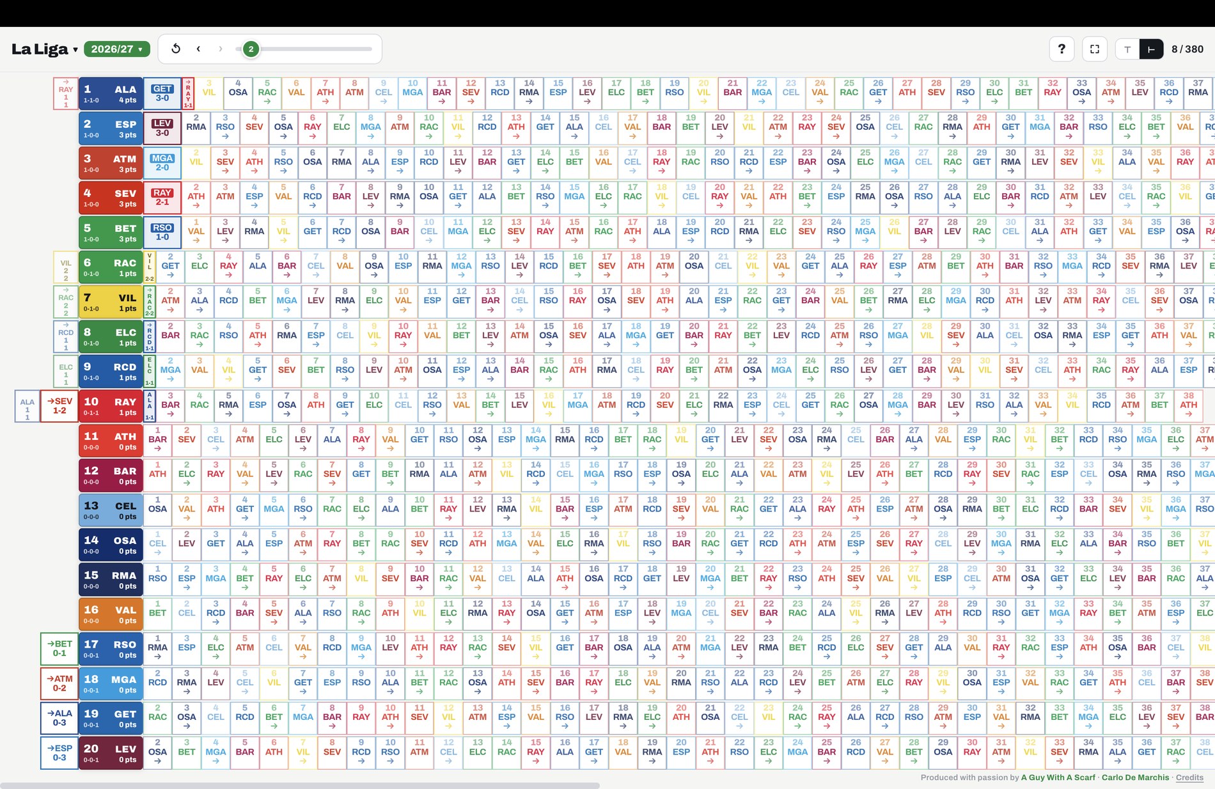Click the →BET 0-1 box beside RSO
This screenshot has width=1215, height=789.
tap(59, 649)
